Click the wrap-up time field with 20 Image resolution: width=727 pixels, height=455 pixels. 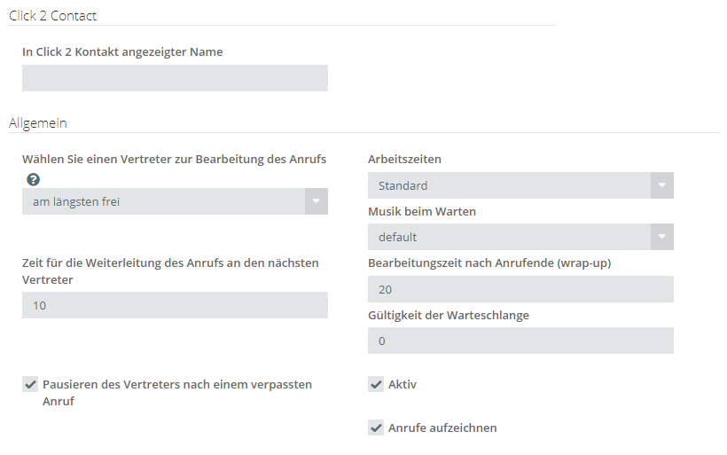520,289
